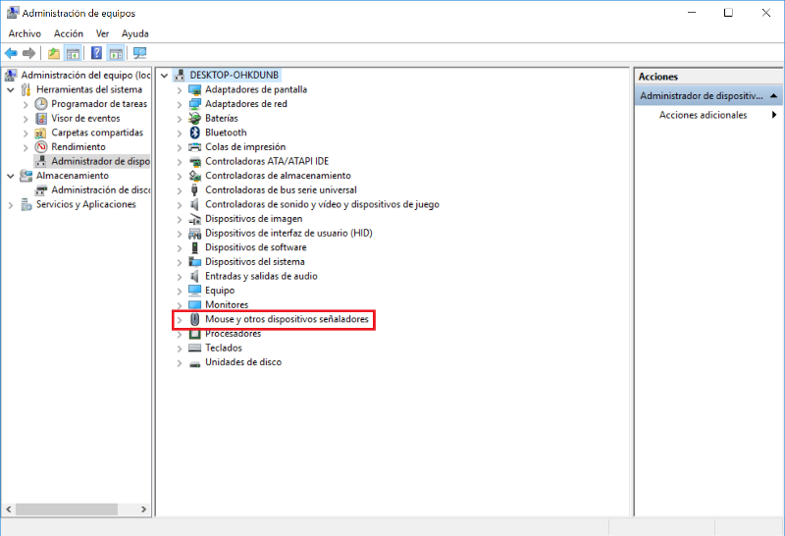Click the Up one level folder icon
Image resolution: width=785 pixels, height=536 pixels.
pyautogui.click(x=54, y=53)
